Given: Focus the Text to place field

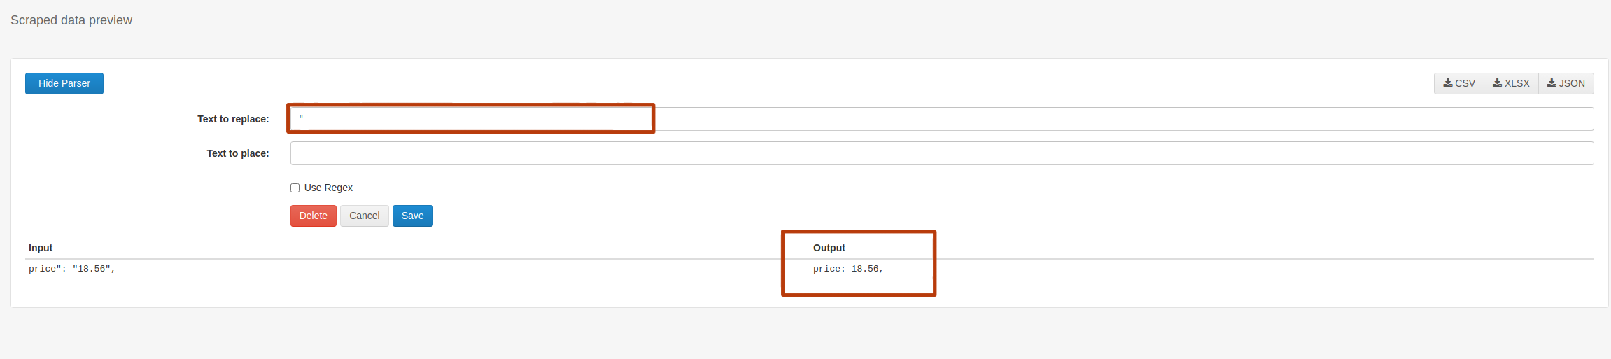Looking at the screenshot, I should click(x=941, y=153).
